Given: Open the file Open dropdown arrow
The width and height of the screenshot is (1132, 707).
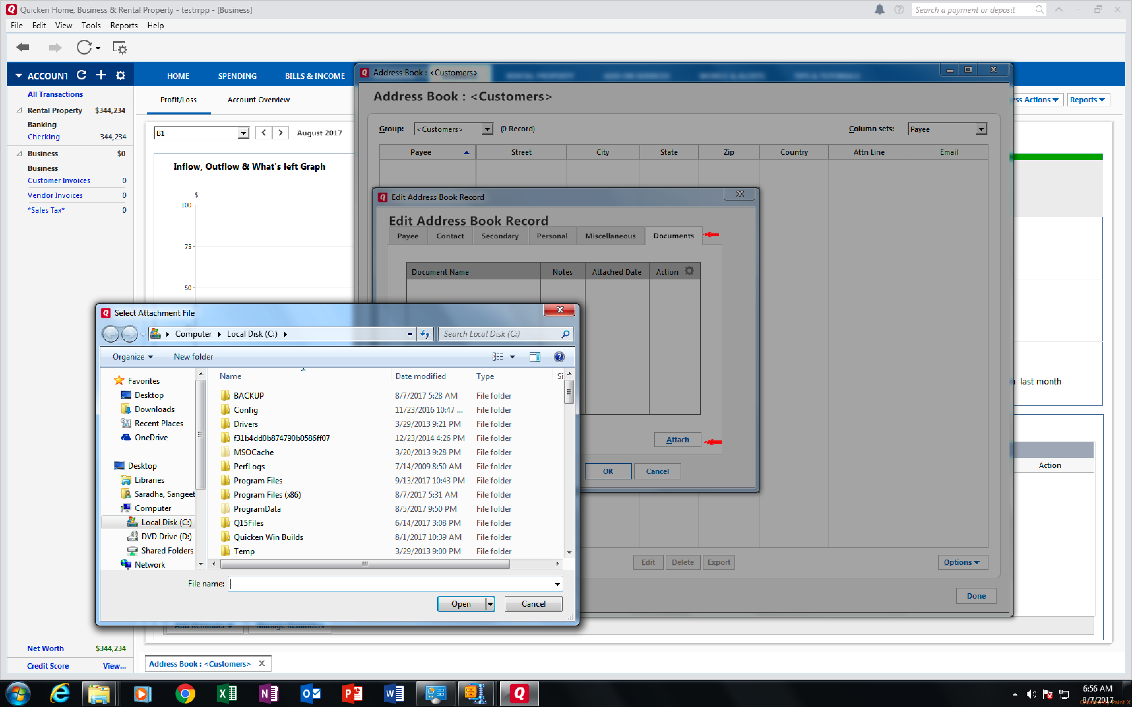Looking at the screenshot, I should coord(489,604).
